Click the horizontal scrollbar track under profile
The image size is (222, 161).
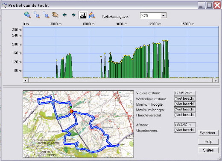coord(121,80)
